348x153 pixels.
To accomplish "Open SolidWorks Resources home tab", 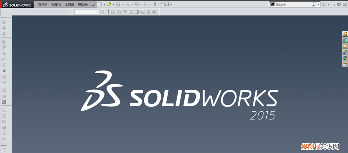I will (345, 34).
